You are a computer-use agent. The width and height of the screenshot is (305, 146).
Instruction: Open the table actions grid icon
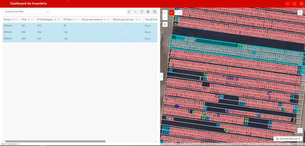tap(155, 12)
